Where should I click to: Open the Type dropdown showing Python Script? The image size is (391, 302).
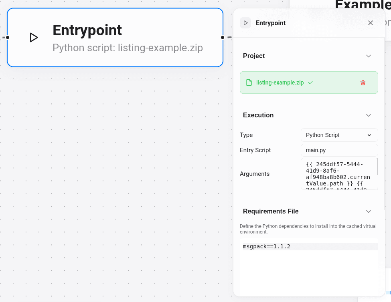339,135
